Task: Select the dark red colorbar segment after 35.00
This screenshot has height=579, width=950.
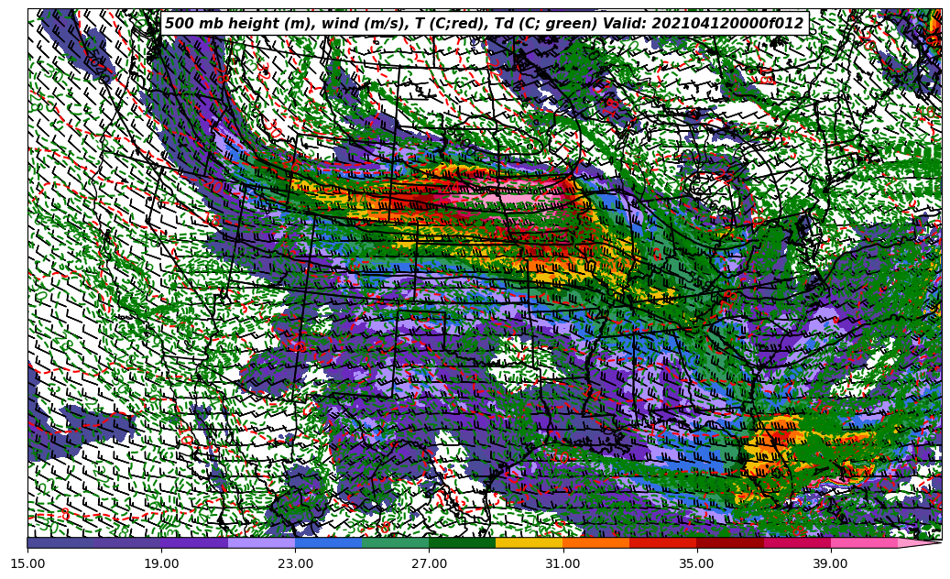Action: [729, 542]
